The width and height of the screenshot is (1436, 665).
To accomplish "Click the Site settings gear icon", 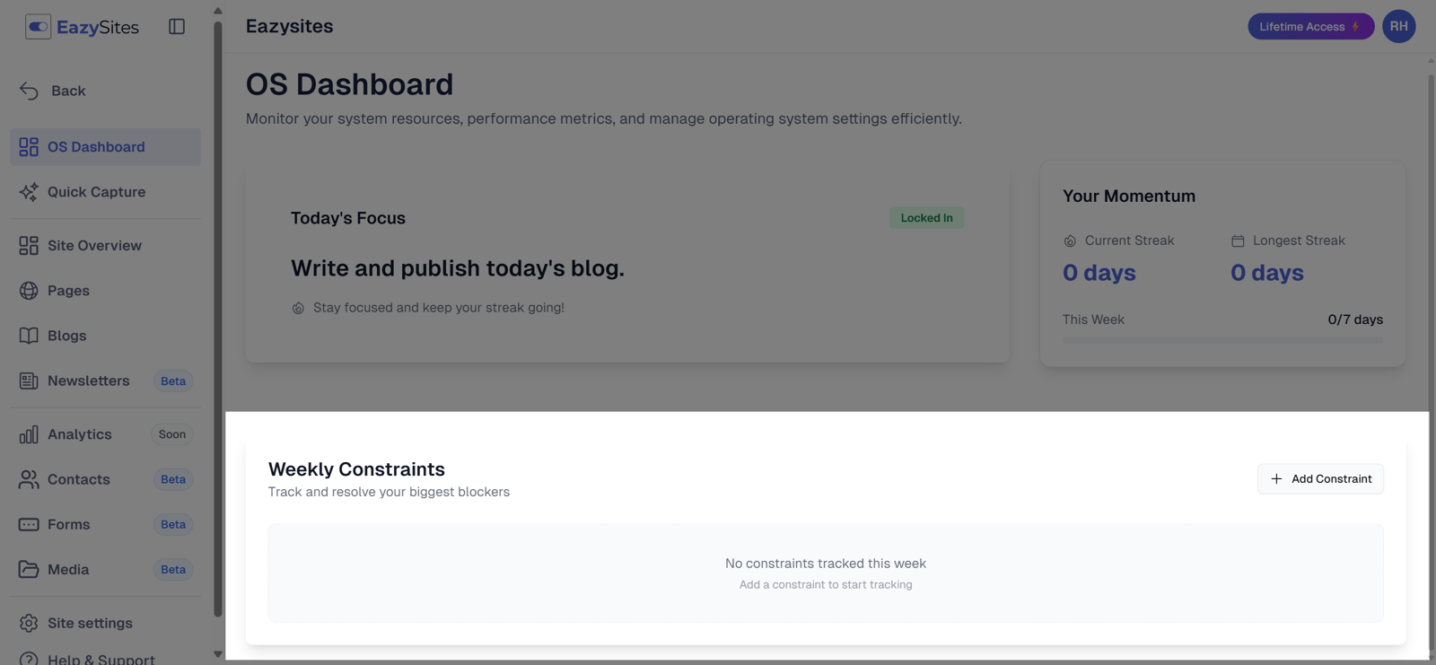I will tap(28, 623).
